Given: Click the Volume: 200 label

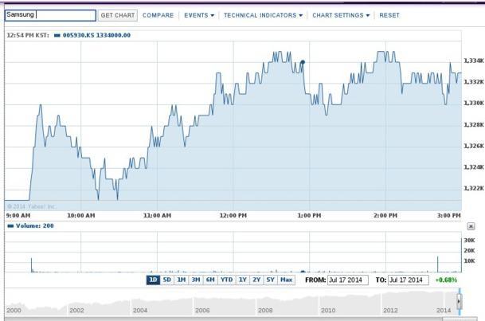Looking at the screenshot, I should 35,226.
